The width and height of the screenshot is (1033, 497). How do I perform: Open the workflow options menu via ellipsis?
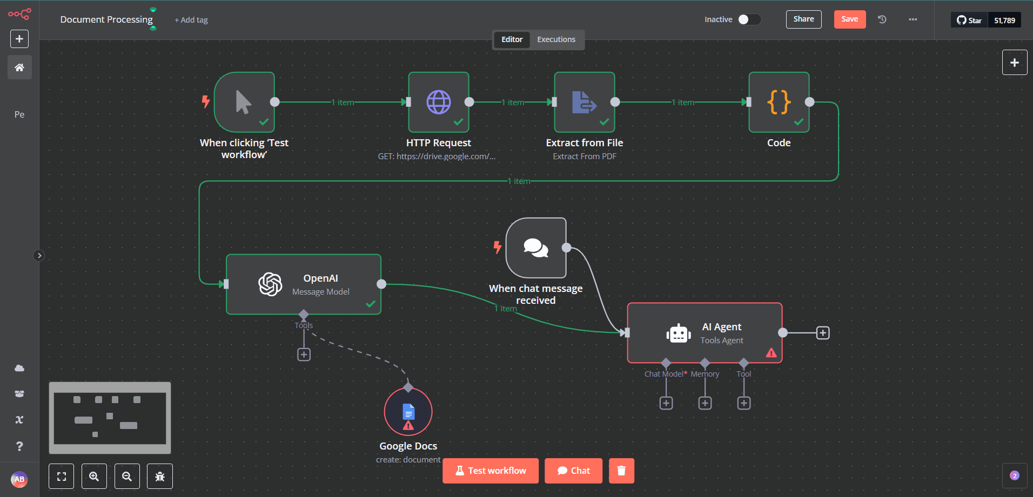[x=913, y=19]
